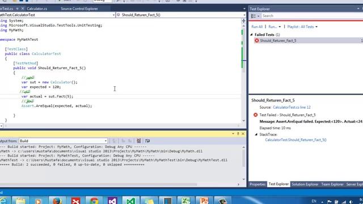
Task: Click in the Test Explorer search box
Action: click(x=312, y=16)
